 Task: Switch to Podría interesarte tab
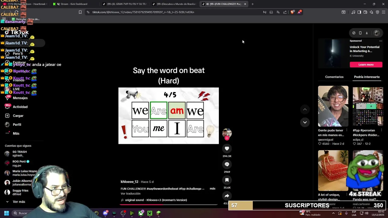[x=367, y=77]
